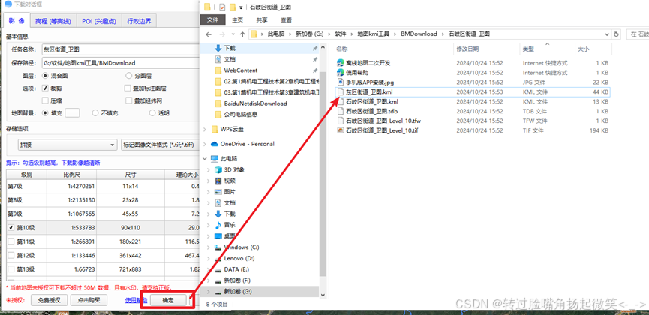Open the 高程 (等高线) tab

click(x=53, y=21)
